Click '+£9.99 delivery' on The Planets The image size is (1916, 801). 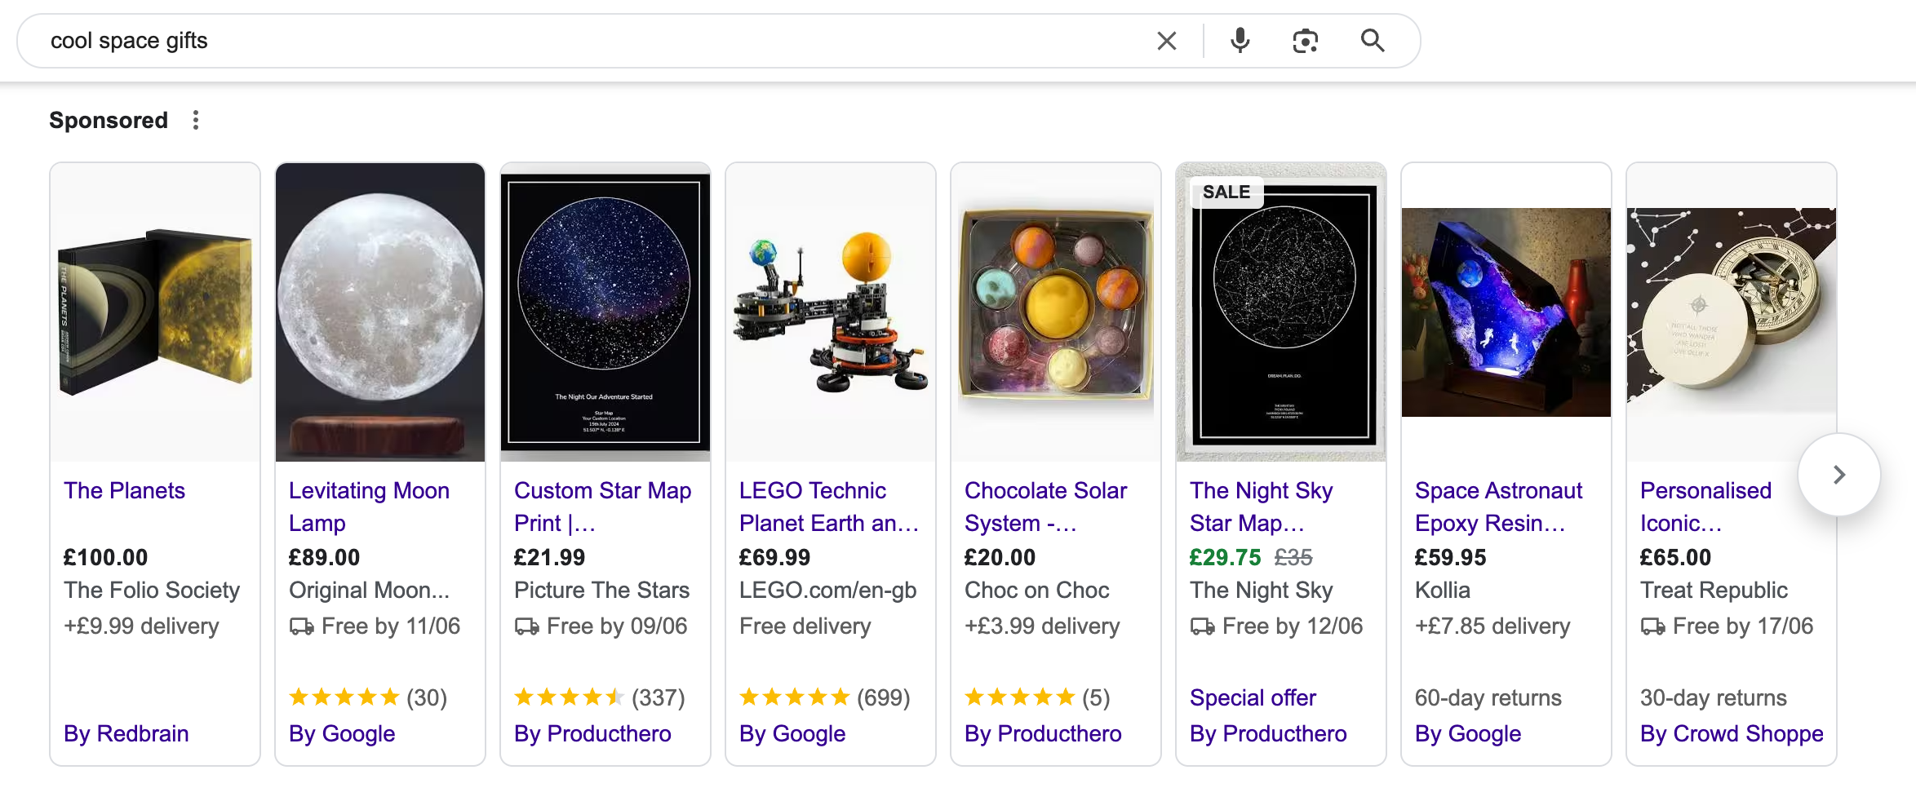(142, 626)
